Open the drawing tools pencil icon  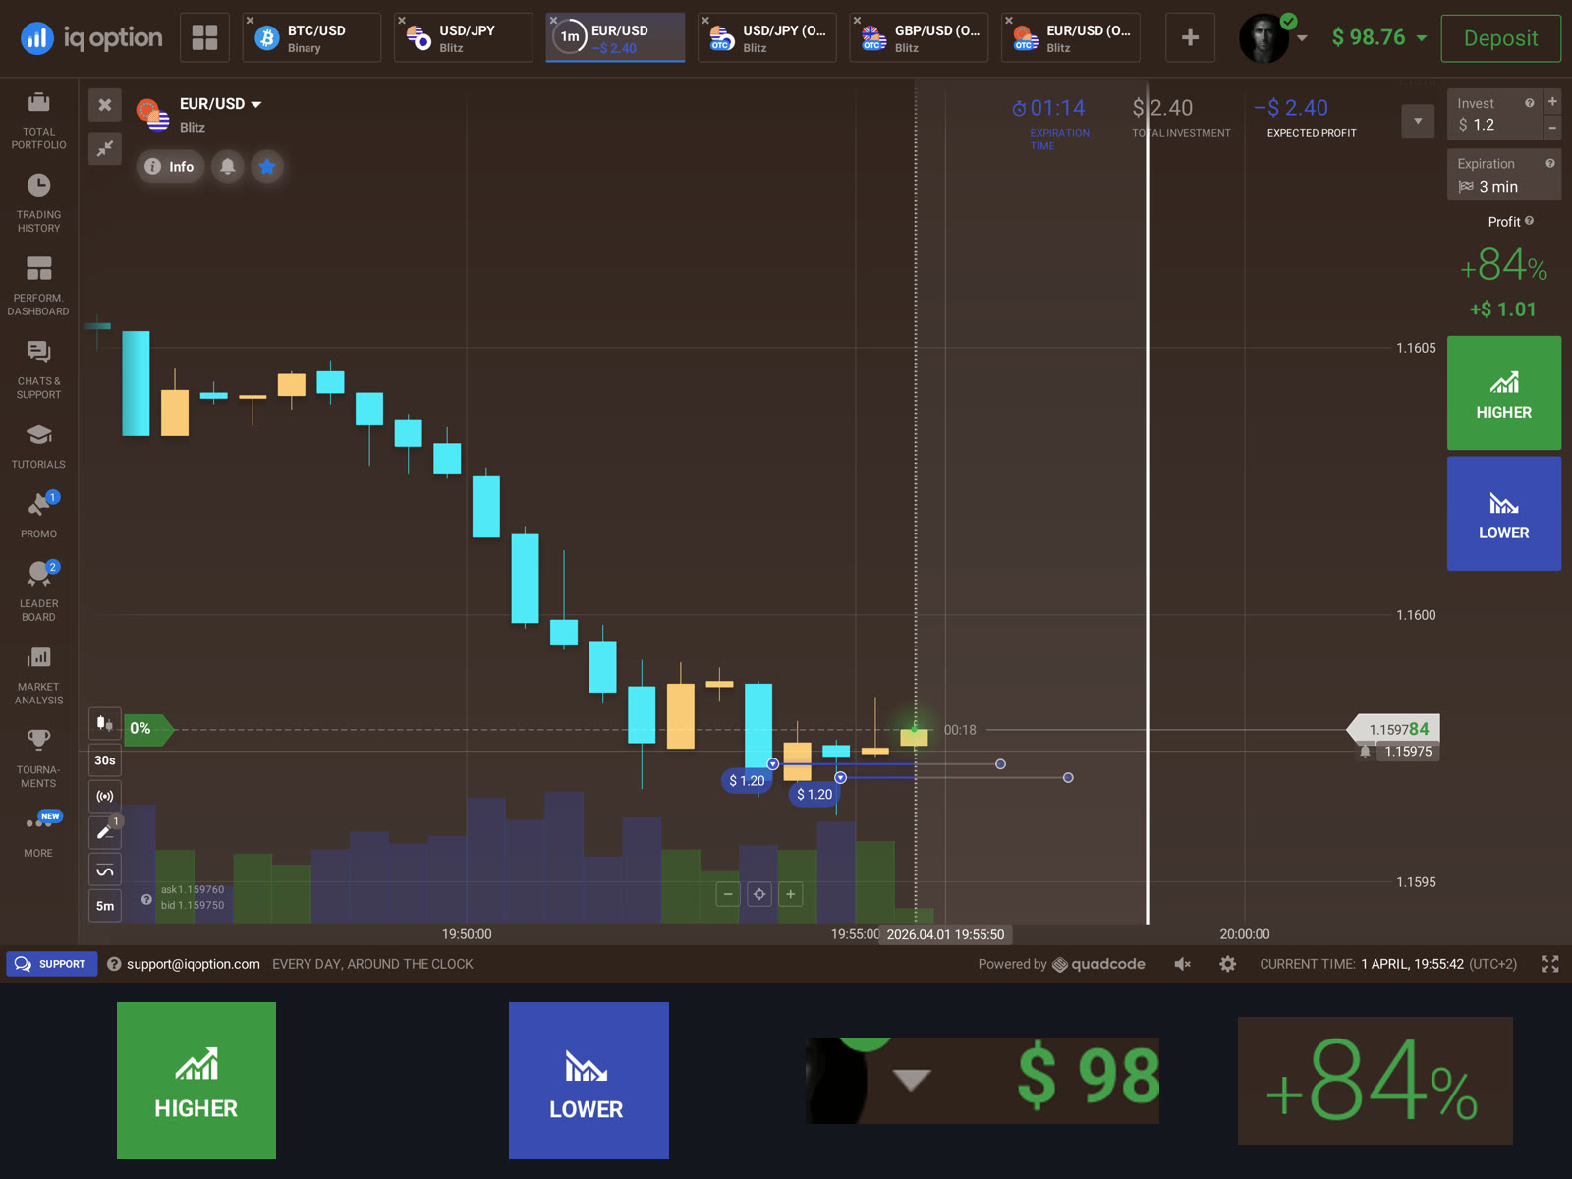(x=105, y=832)
